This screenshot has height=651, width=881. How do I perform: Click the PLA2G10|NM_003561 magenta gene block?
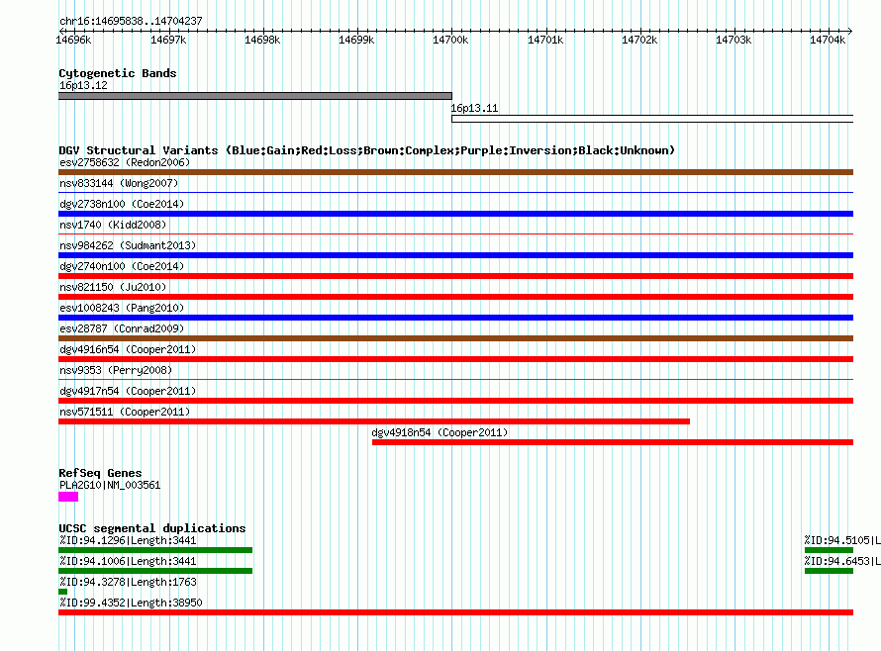[x=68, y=497]
